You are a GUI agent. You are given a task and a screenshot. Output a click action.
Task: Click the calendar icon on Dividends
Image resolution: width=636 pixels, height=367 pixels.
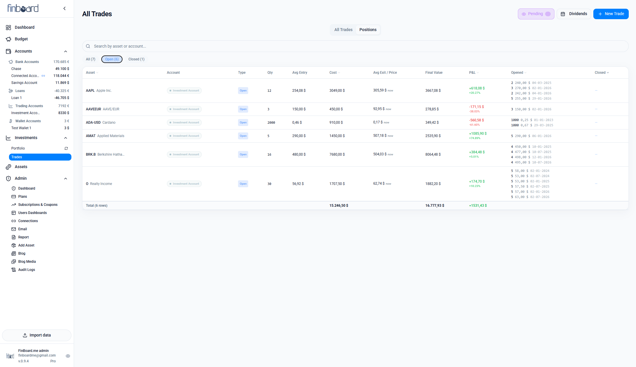(563, 14)
